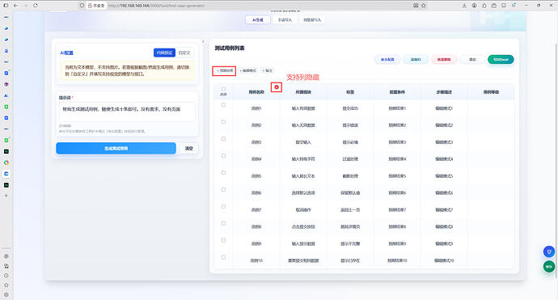
Task: Click the 编辑模式5 cell
Action: pyautogui.click(x=444, y=176)
